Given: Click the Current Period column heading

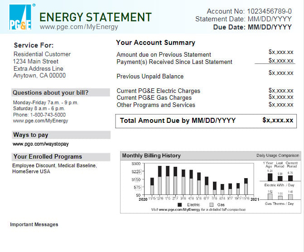Looking at the screenshot, I should coord(291,165).
